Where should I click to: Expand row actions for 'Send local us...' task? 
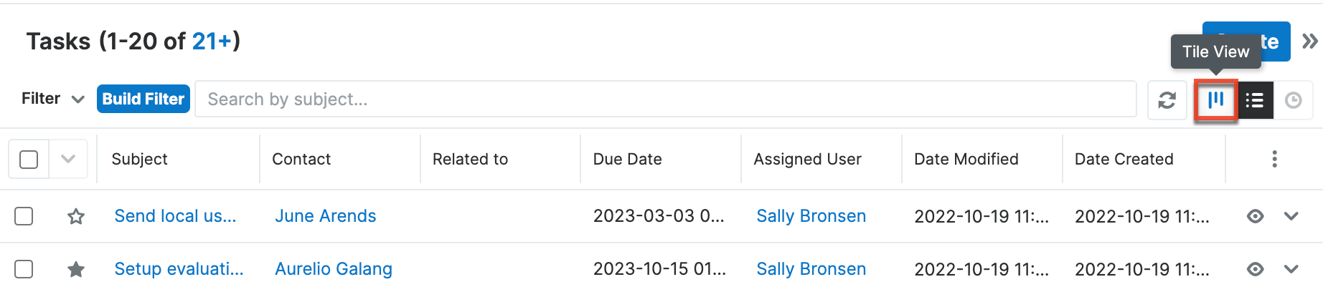coord(1291,216)
